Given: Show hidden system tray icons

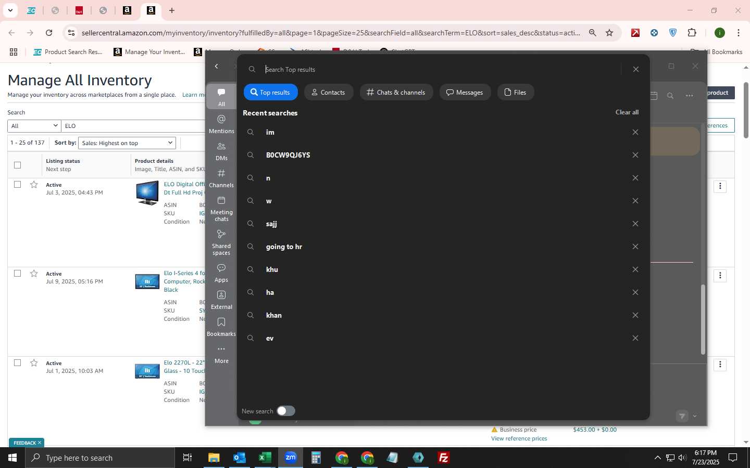Looking at the screenshot, I should pyautogui.click(x=657, y=458).
